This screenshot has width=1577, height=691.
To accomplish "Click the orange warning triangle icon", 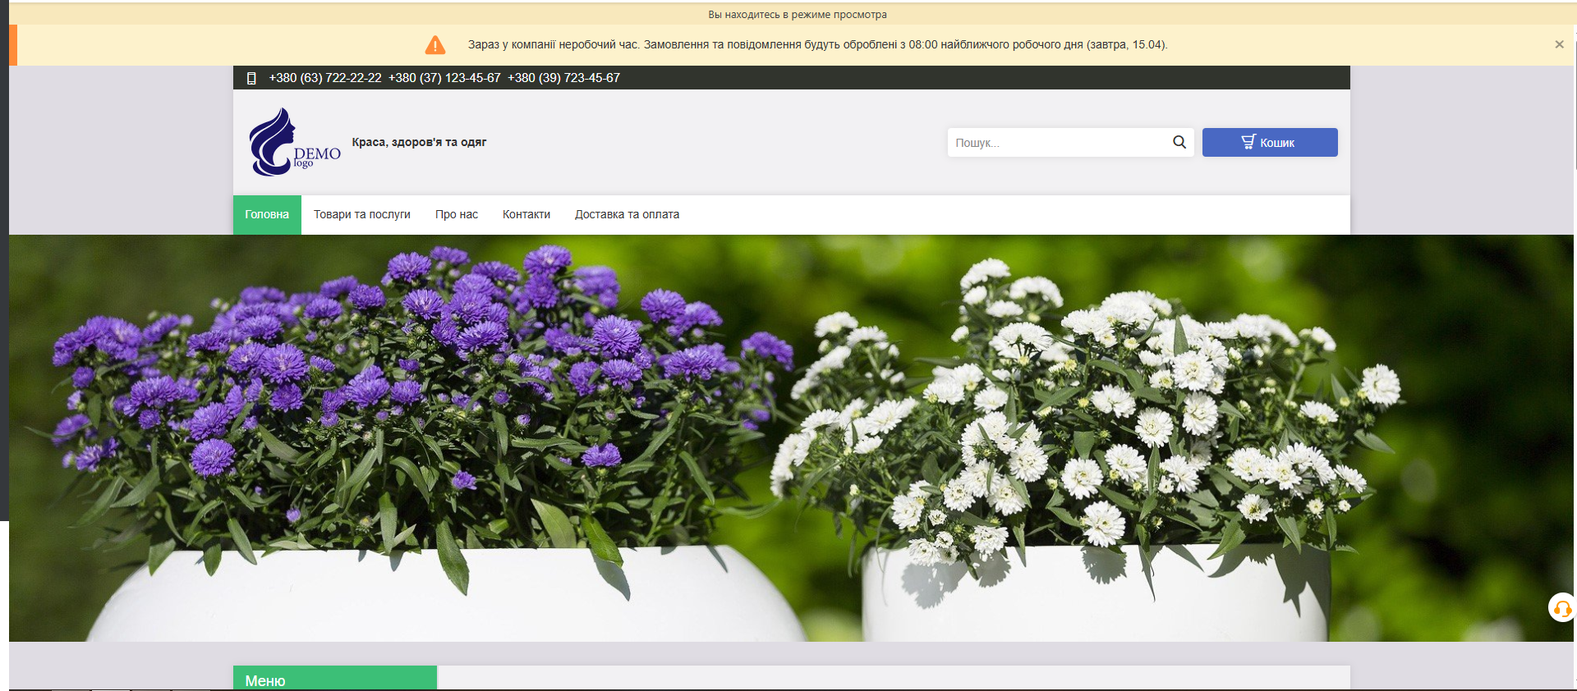I will click(x=435, y=45).
